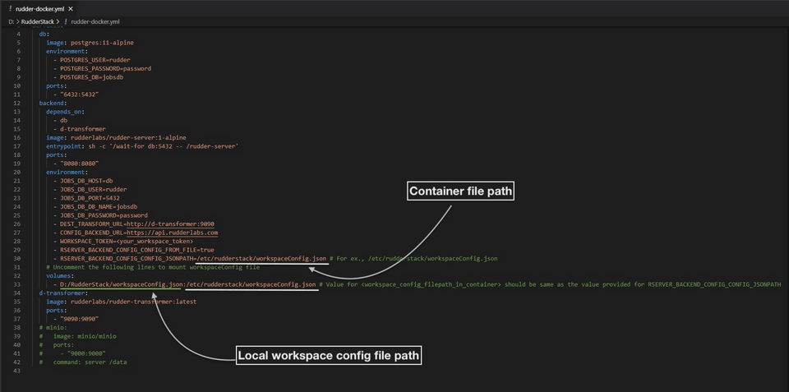This screenshot has height=392, width=789.
Task: Click the JOBS_DB_USER=rudder line
Action: (x=90, y=189)
